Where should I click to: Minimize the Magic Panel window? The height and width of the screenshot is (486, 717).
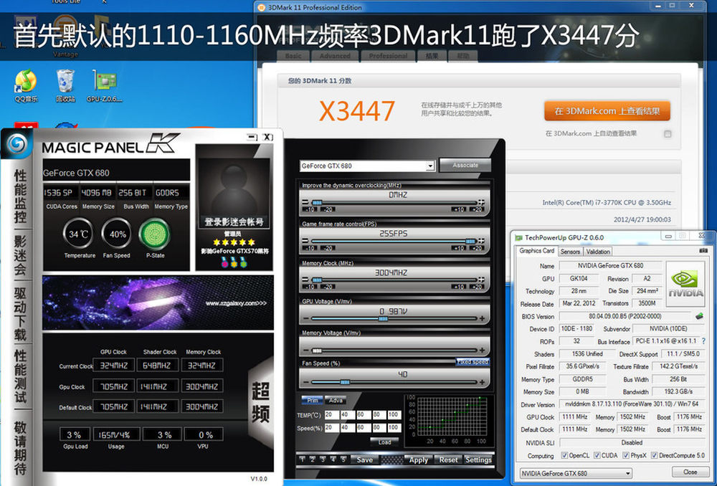point(252,137)
